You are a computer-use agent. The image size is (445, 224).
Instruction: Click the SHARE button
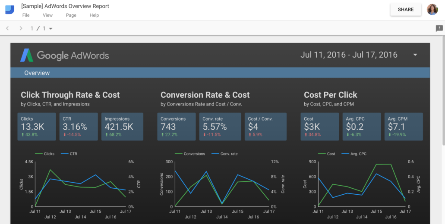click(x=406, y=9)
